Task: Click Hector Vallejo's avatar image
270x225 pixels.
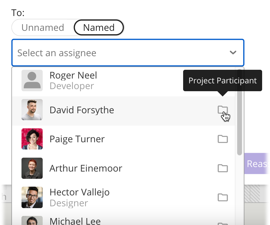Action: pos(32,198)
